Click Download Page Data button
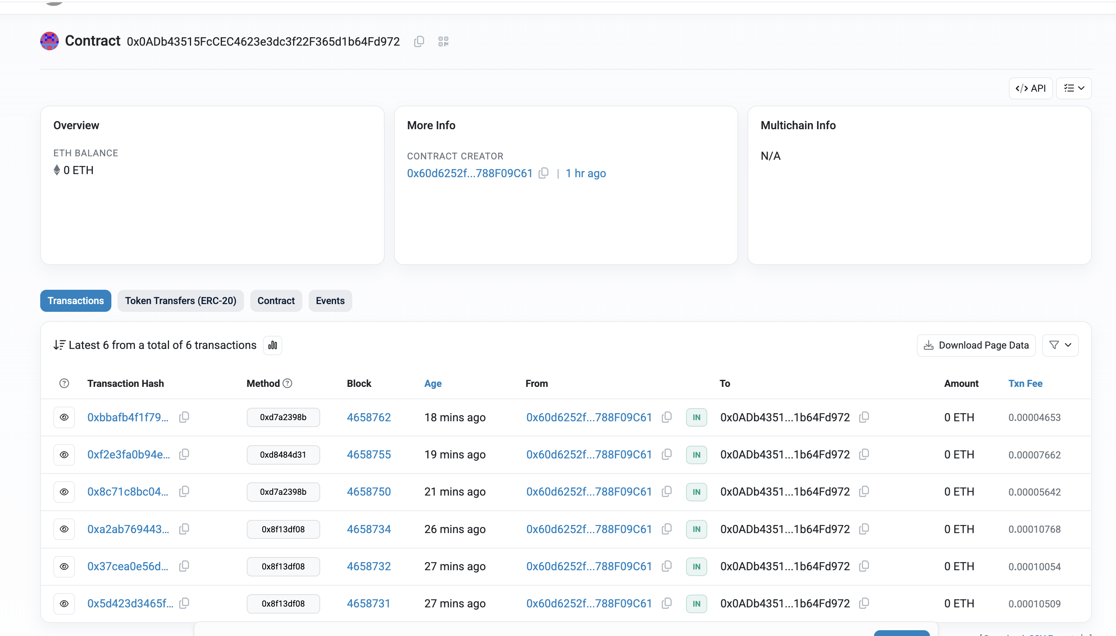 [x=976, y=345]
